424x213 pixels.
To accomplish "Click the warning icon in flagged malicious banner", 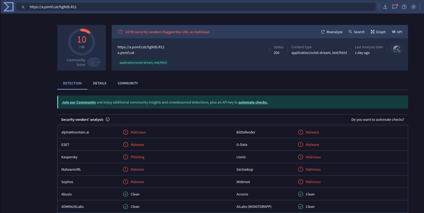I will tap(120, 32).
